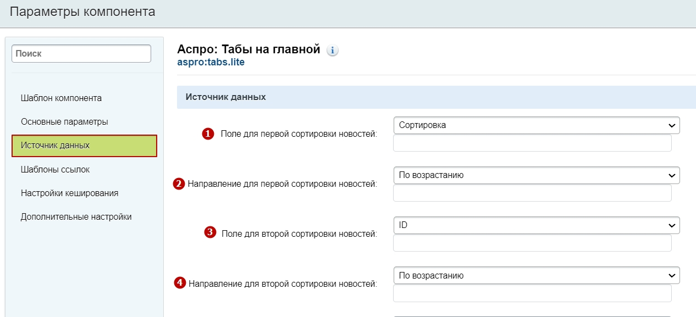Open the first news sort direction dropdown
The image size is (696, 317).
[537, 175]
